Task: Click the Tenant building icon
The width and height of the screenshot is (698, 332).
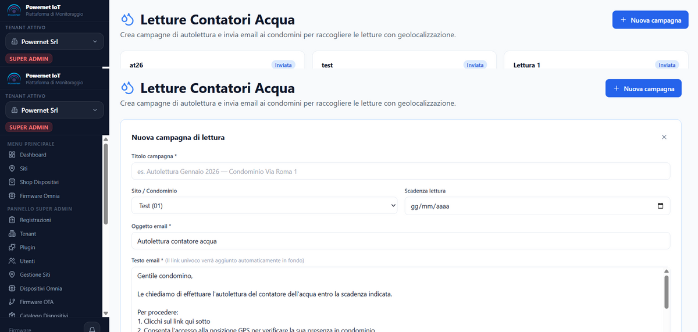Action: coord(12,234)
